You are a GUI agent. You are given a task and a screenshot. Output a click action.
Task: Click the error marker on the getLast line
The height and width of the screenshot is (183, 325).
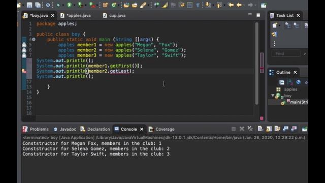[24, 71]
